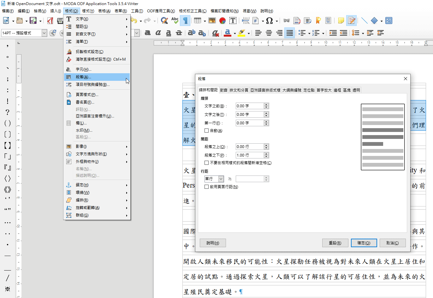Select 字元 in the Format menu
This screenshot has width=433, height=298.
click(83, 69)
